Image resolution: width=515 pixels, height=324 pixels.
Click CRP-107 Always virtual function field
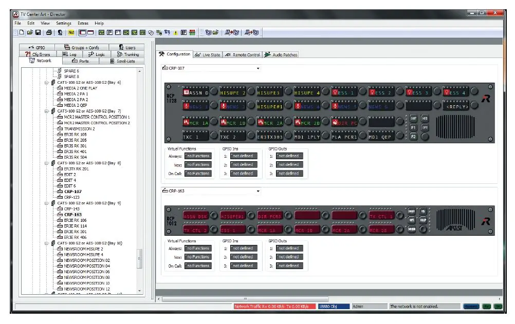pos(198,156)
